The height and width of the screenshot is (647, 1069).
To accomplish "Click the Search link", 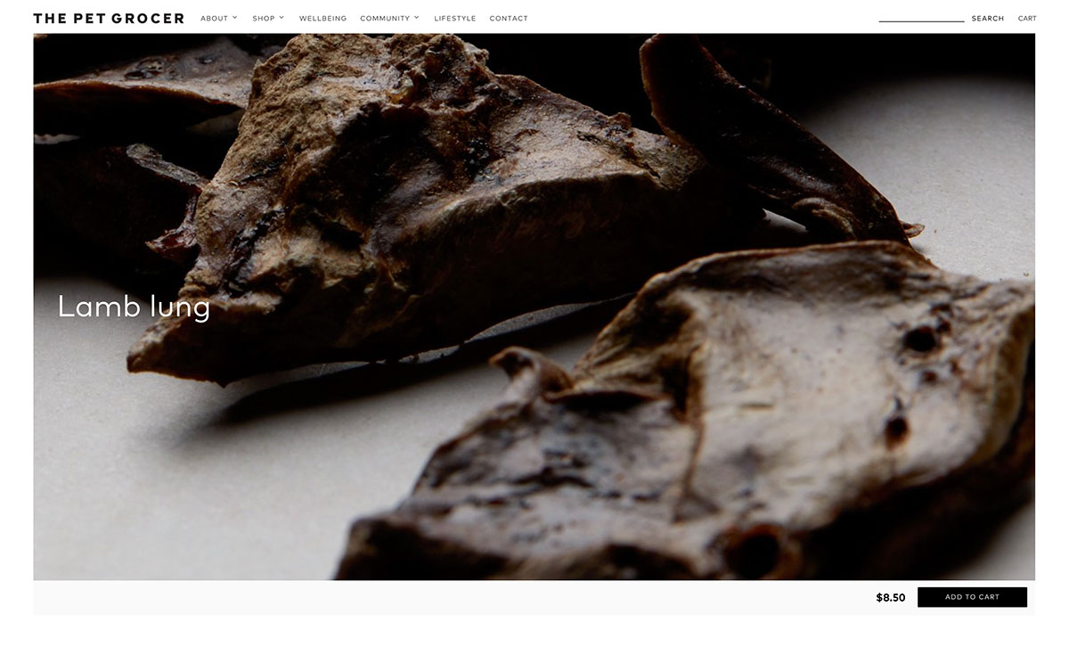I will tap(987, 19).
